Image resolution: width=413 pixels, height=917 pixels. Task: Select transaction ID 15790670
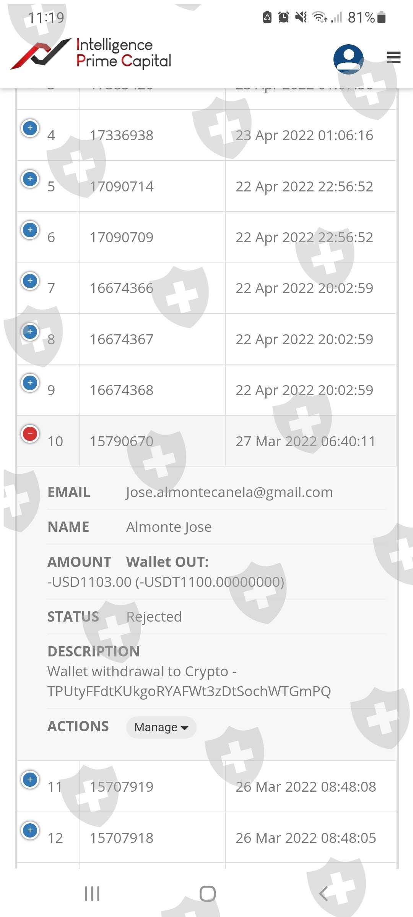pos(122,441)
